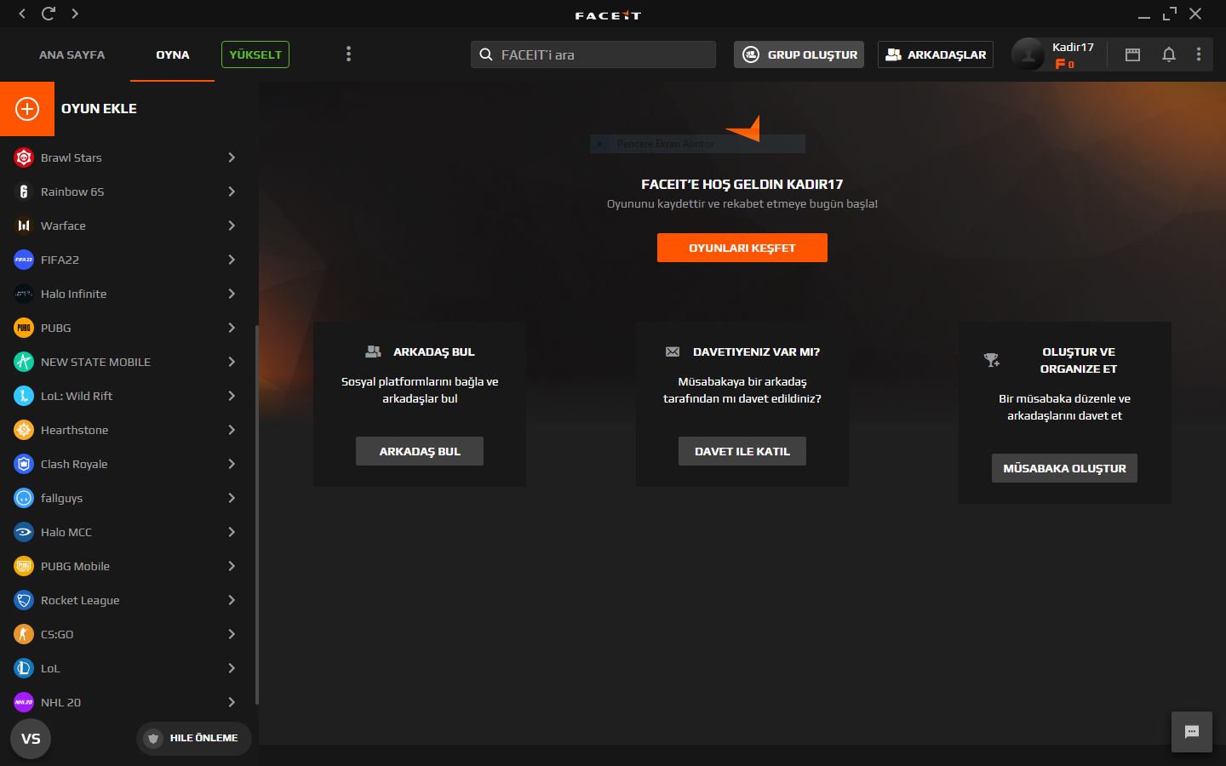Select LoL: Wild Rift in game list
The image size is (1226, 766).
point(126,396)
